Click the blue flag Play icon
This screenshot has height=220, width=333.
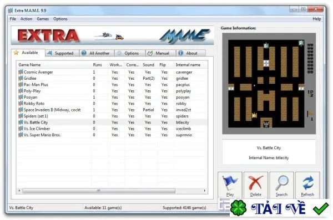(229, 183)
